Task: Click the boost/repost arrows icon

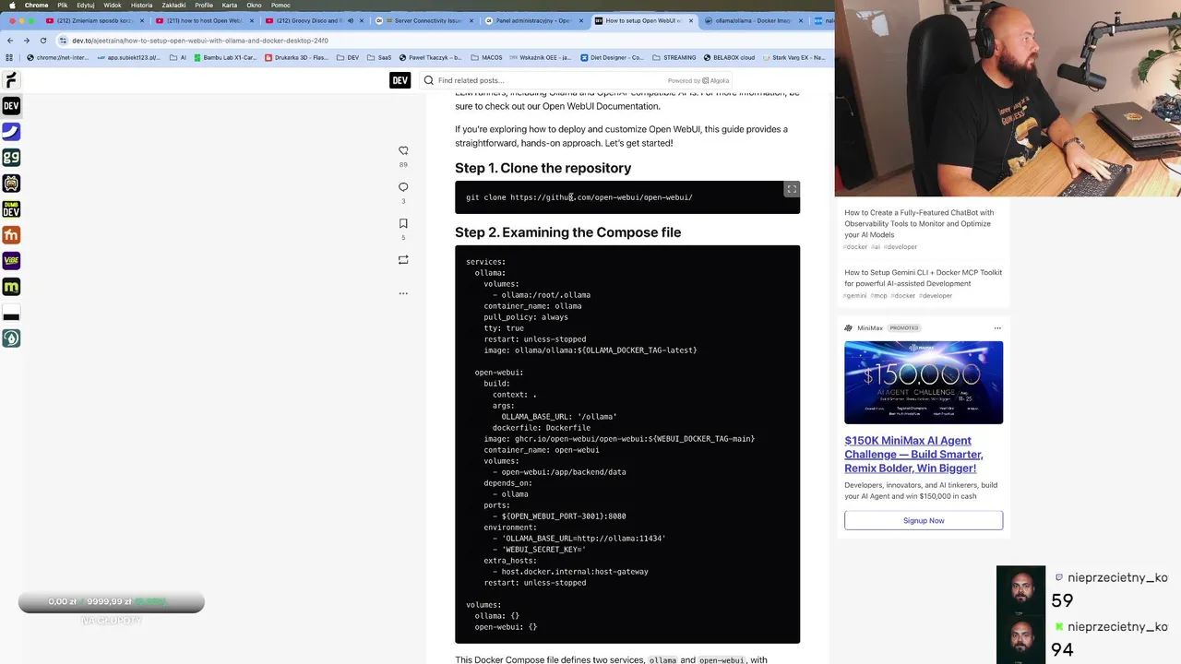Action: (403, 260)
